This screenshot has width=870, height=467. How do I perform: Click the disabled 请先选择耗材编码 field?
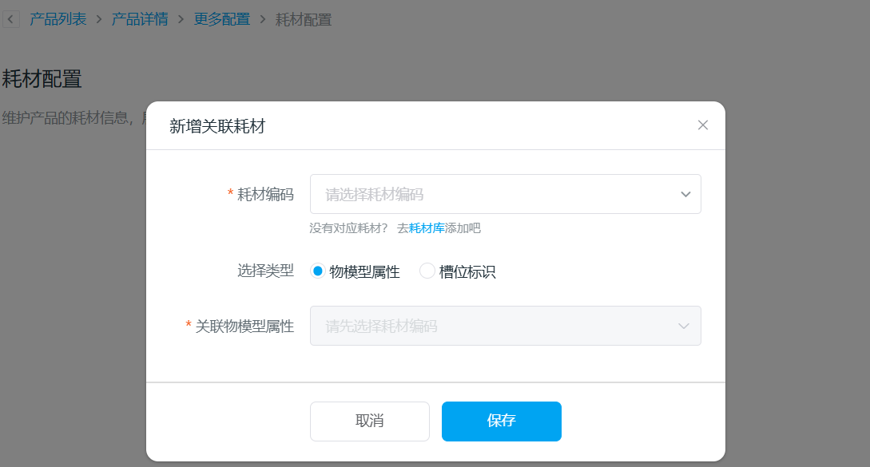click(495, 326)
